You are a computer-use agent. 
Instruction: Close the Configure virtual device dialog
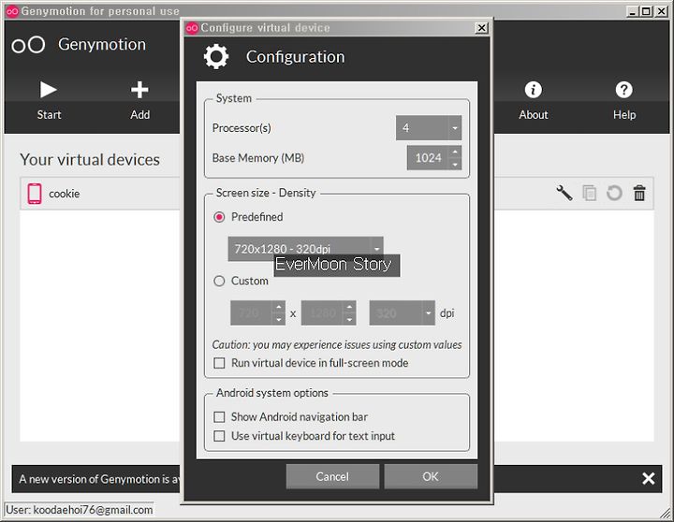481,28
